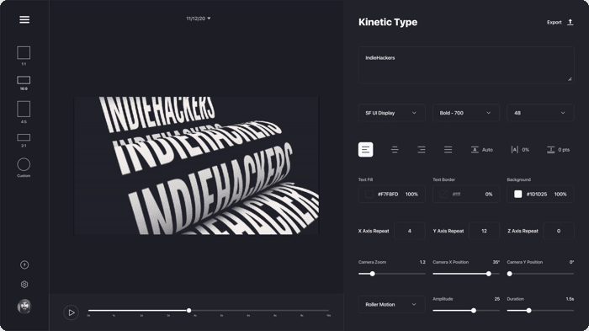The height and width of the screenshot is (331, 589).
Task: Open the font size 48 dropdown
Action: click(x=540, y=113)
